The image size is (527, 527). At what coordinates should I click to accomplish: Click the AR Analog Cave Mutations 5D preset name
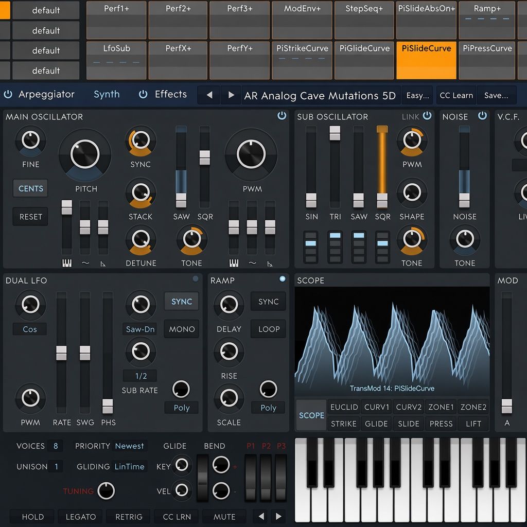[x=320, y=95]
